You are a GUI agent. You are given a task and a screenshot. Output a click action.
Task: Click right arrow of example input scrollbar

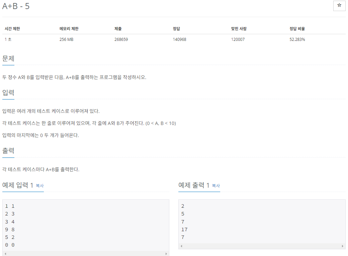(166, 254)
